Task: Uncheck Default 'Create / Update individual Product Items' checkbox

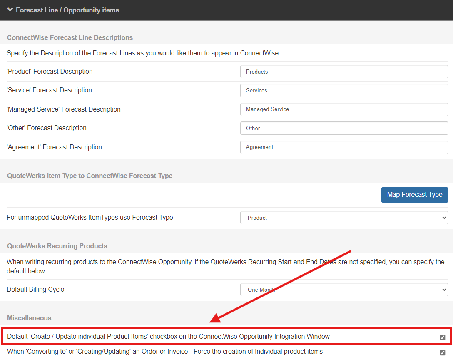Action: [x=442, y=337]
